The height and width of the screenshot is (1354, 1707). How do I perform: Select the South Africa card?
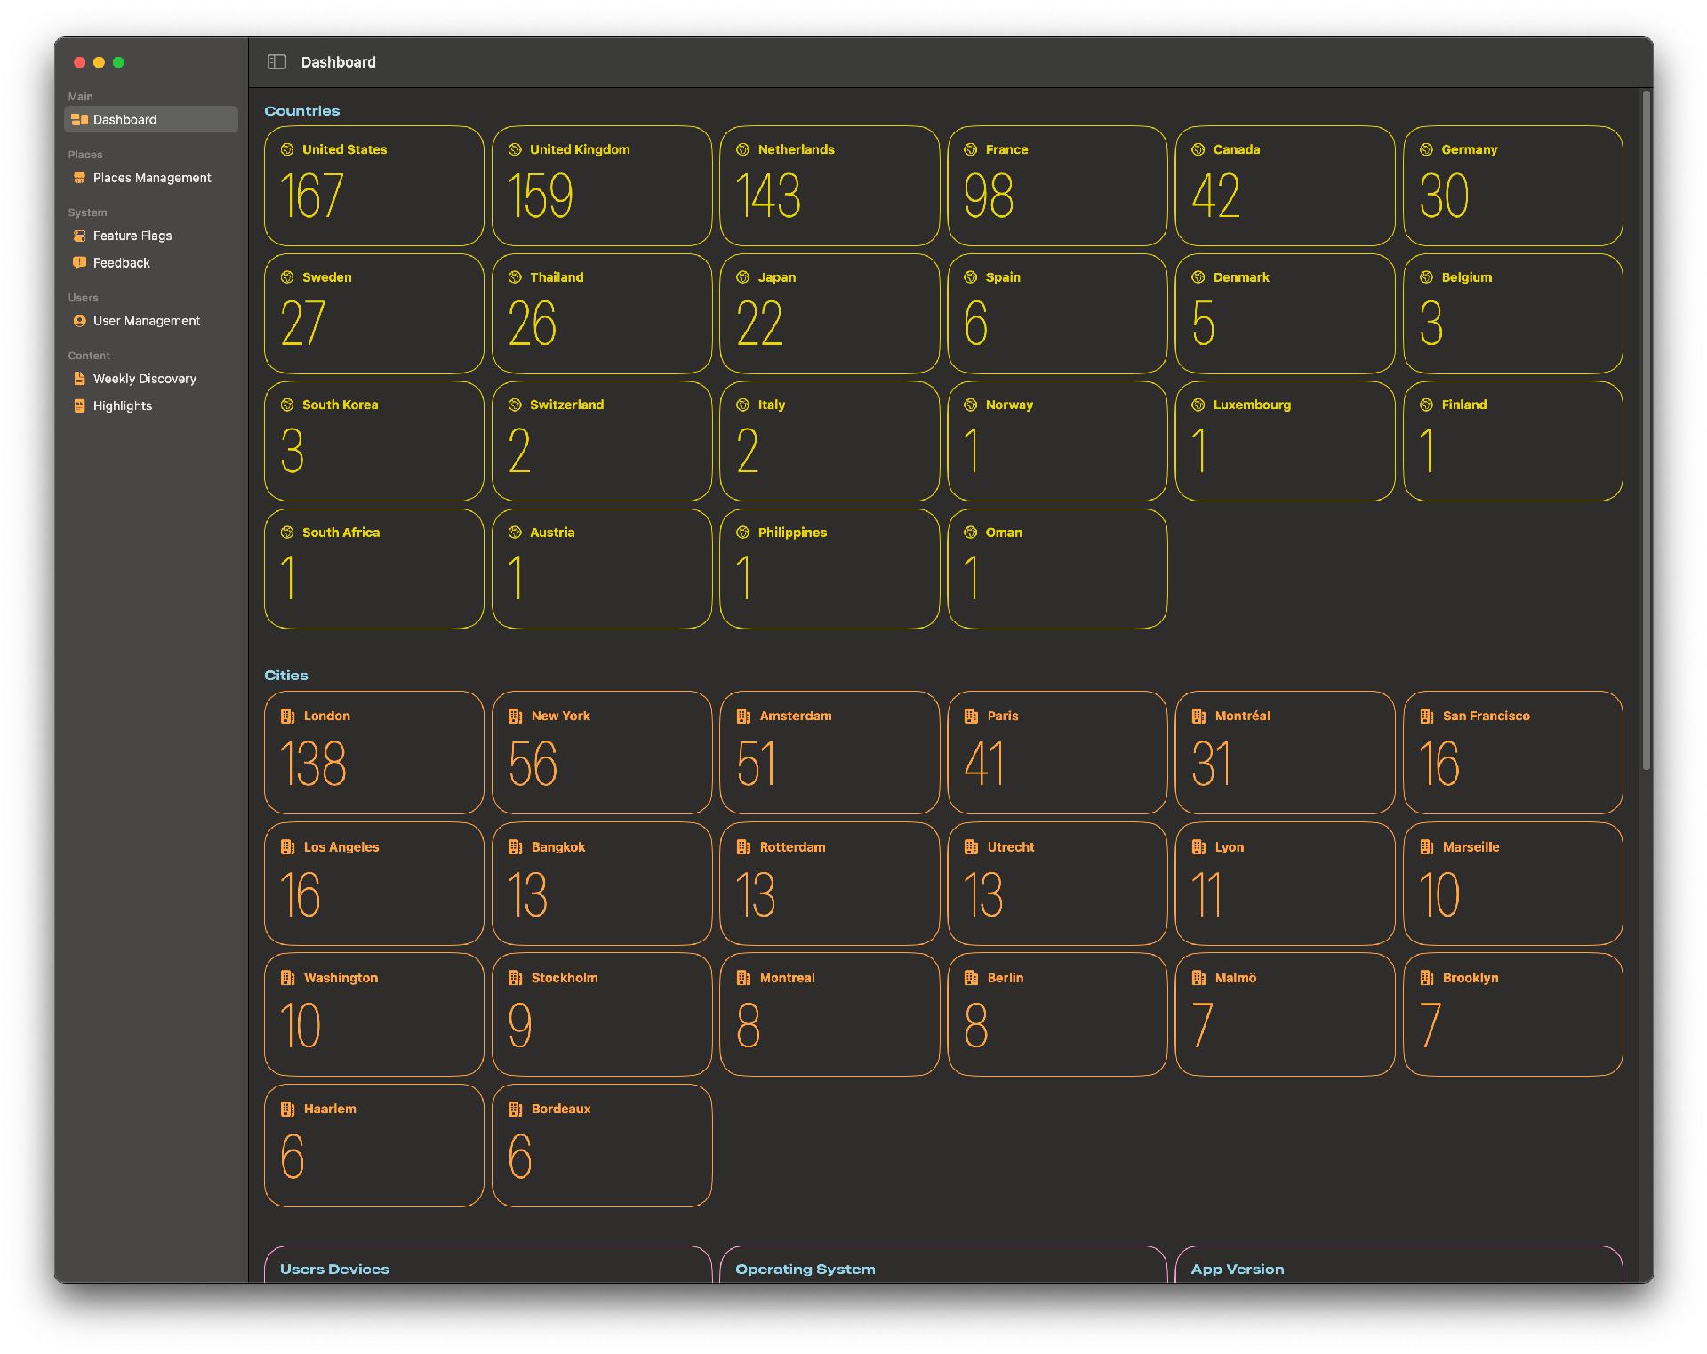(374, 569)
